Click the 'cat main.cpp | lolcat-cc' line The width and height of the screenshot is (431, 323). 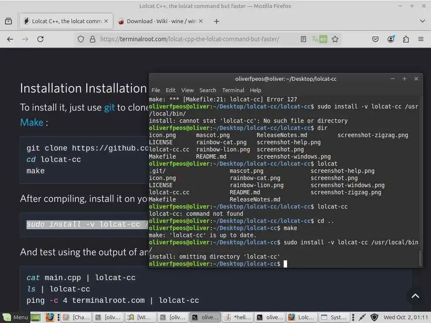81,278
